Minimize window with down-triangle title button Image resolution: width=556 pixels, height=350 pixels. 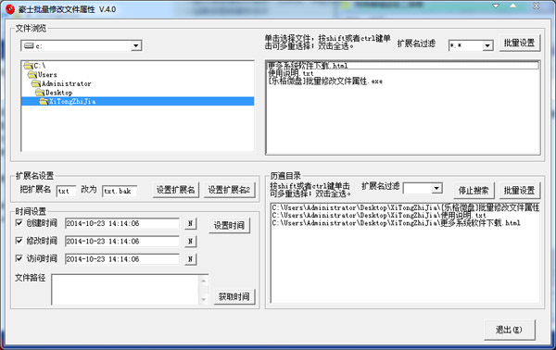(x=496, y=6)
